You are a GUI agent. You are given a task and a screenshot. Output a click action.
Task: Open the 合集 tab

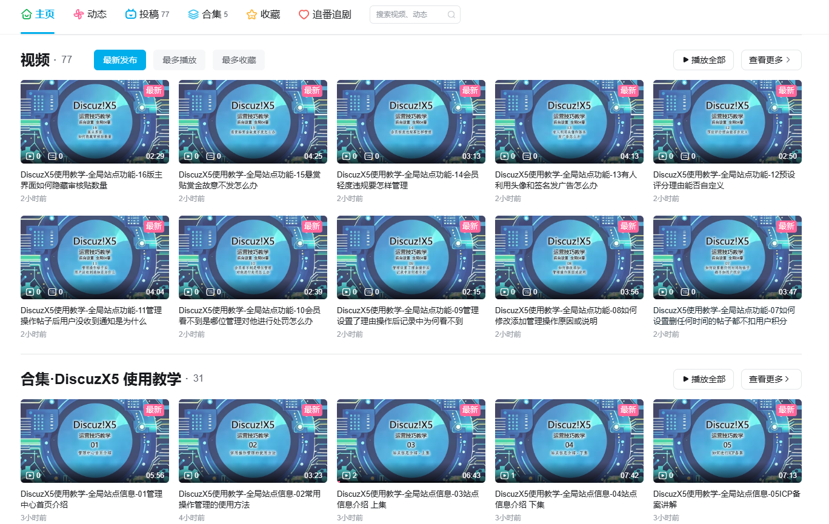pos(208,14)
